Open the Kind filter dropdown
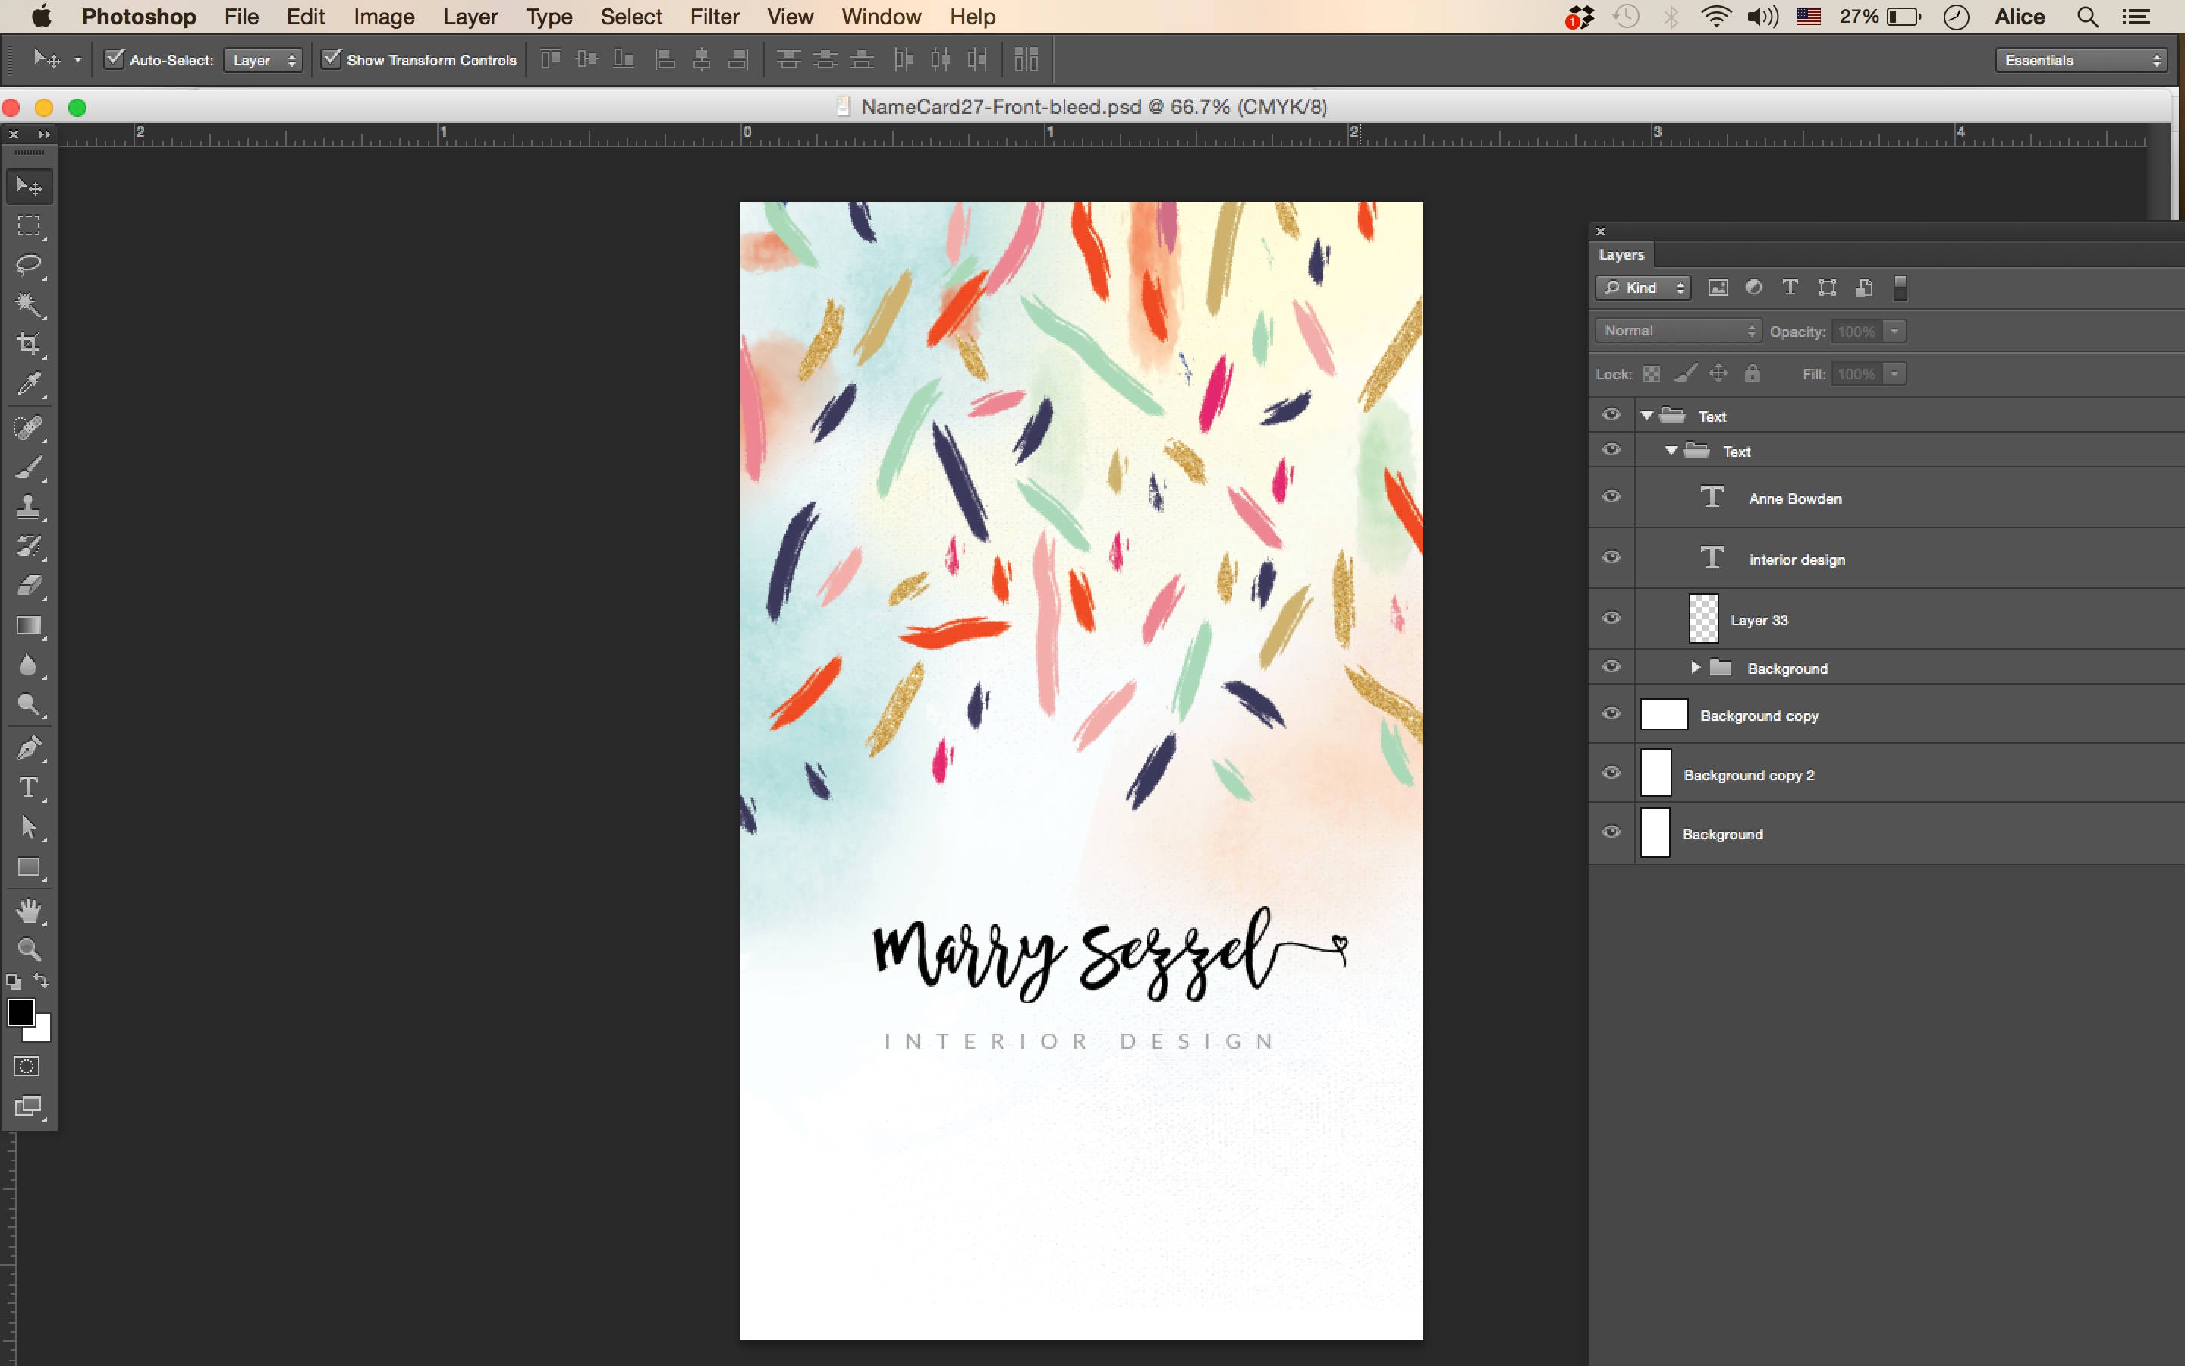 pyautogui.click(x=1643, y=288)
